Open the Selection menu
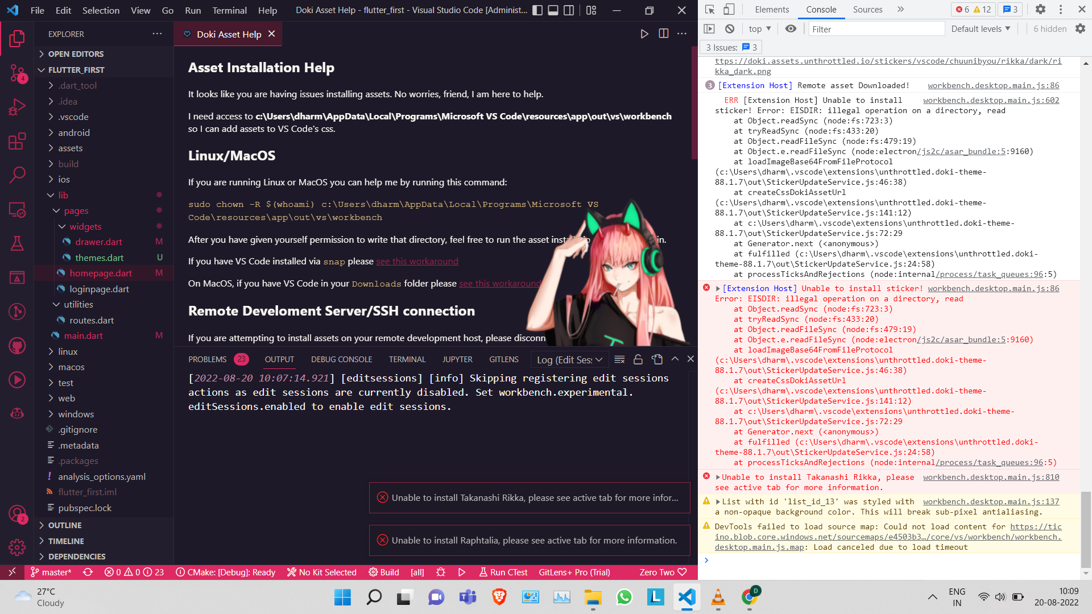1092x614 pixels. coord(101,10)
